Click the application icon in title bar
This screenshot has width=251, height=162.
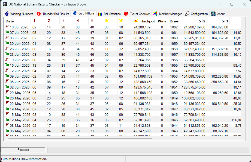coord(5,4)
